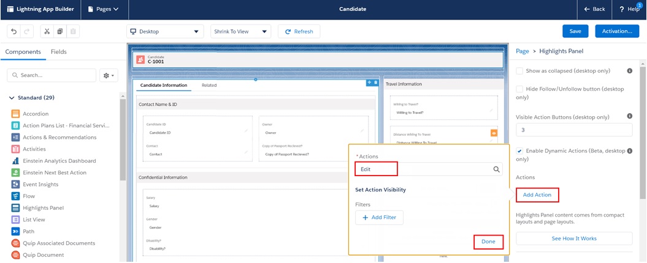
Task: Click the Activation button
Action: [617, 31]
